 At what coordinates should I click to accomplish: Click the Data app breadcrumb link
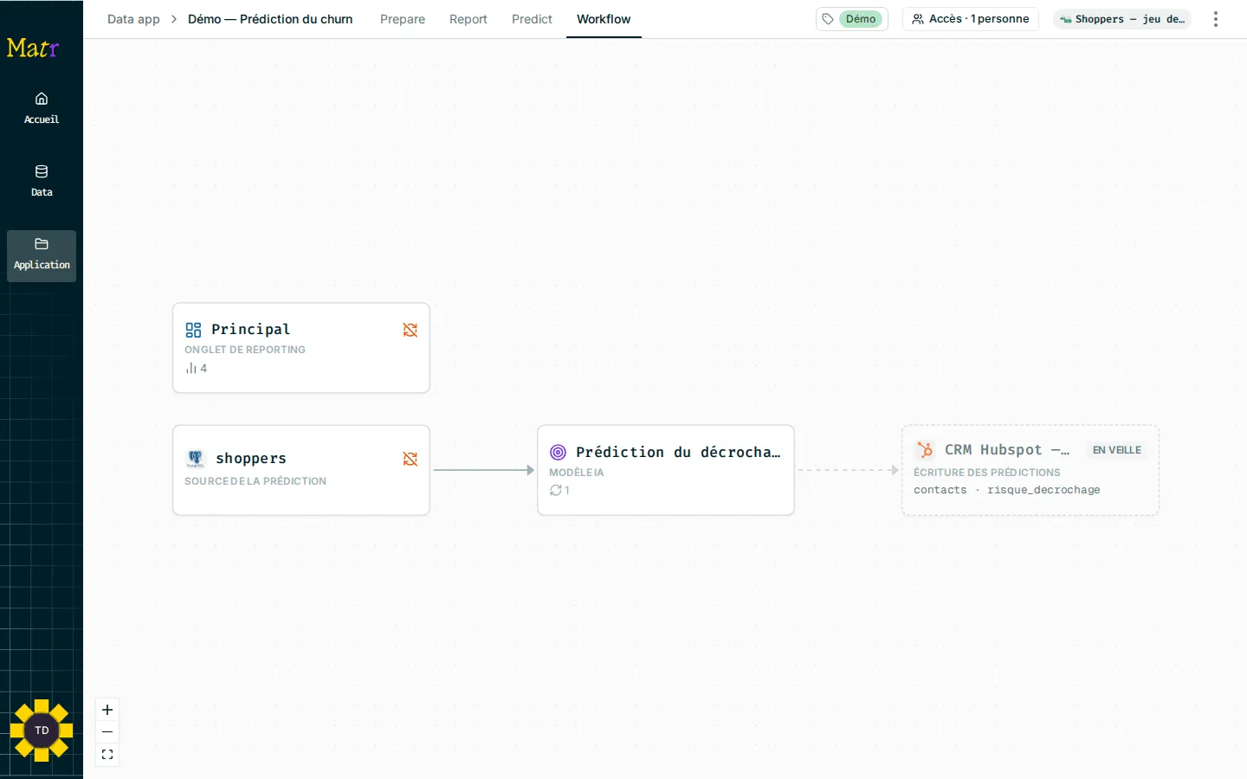coord(133,19)
